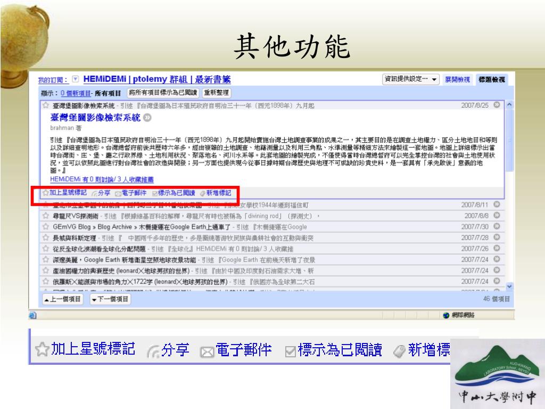The image size is (545, 409).
Task: Switch to 標題檢視 view
Action: coord(491,80)
